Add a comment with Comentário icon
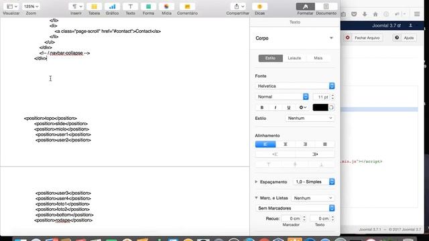Screen dimensions: 429x241 [187, 6]
